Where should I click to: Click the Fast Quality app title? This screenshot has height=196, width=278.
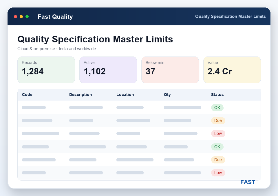pyautogui.click(x=55, y=17)
